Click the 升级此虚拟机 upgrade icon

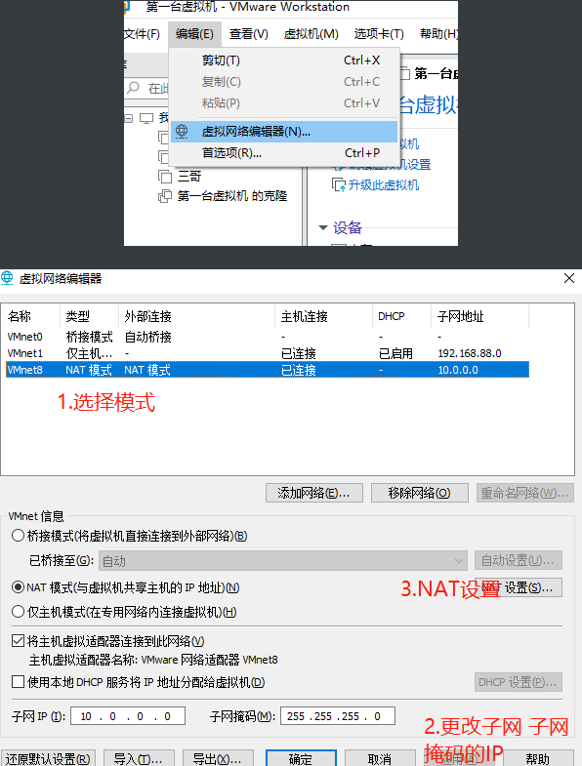339,185
